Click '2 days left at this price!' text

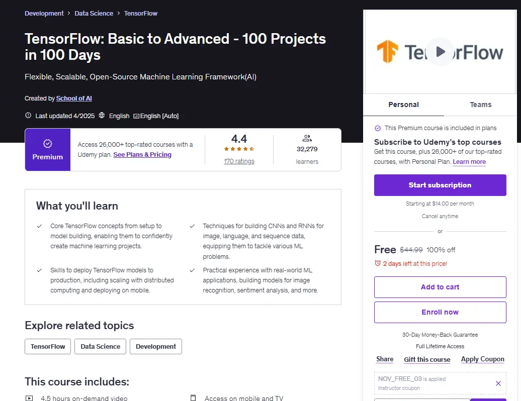coord(415,264)
